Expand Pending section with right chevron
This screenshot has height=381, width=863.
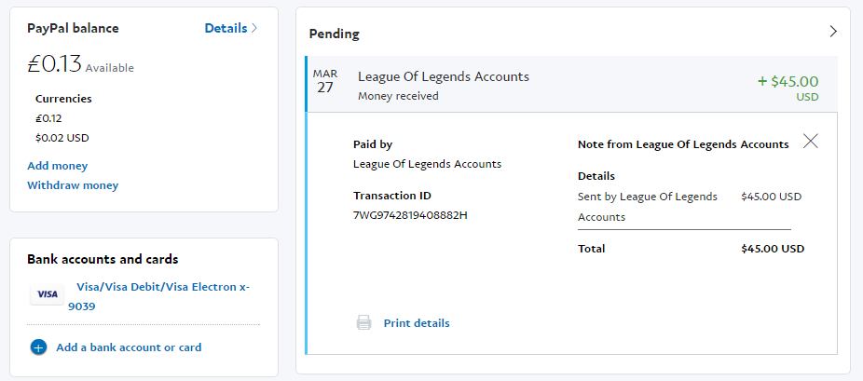833,32
